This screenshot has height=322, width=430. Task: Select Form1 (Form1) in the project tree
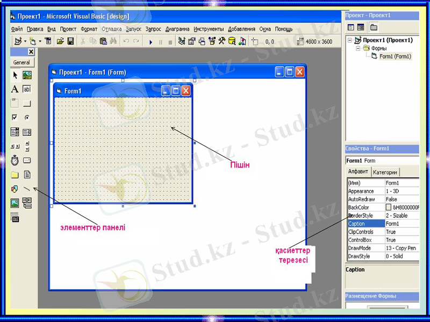point(395,56)
